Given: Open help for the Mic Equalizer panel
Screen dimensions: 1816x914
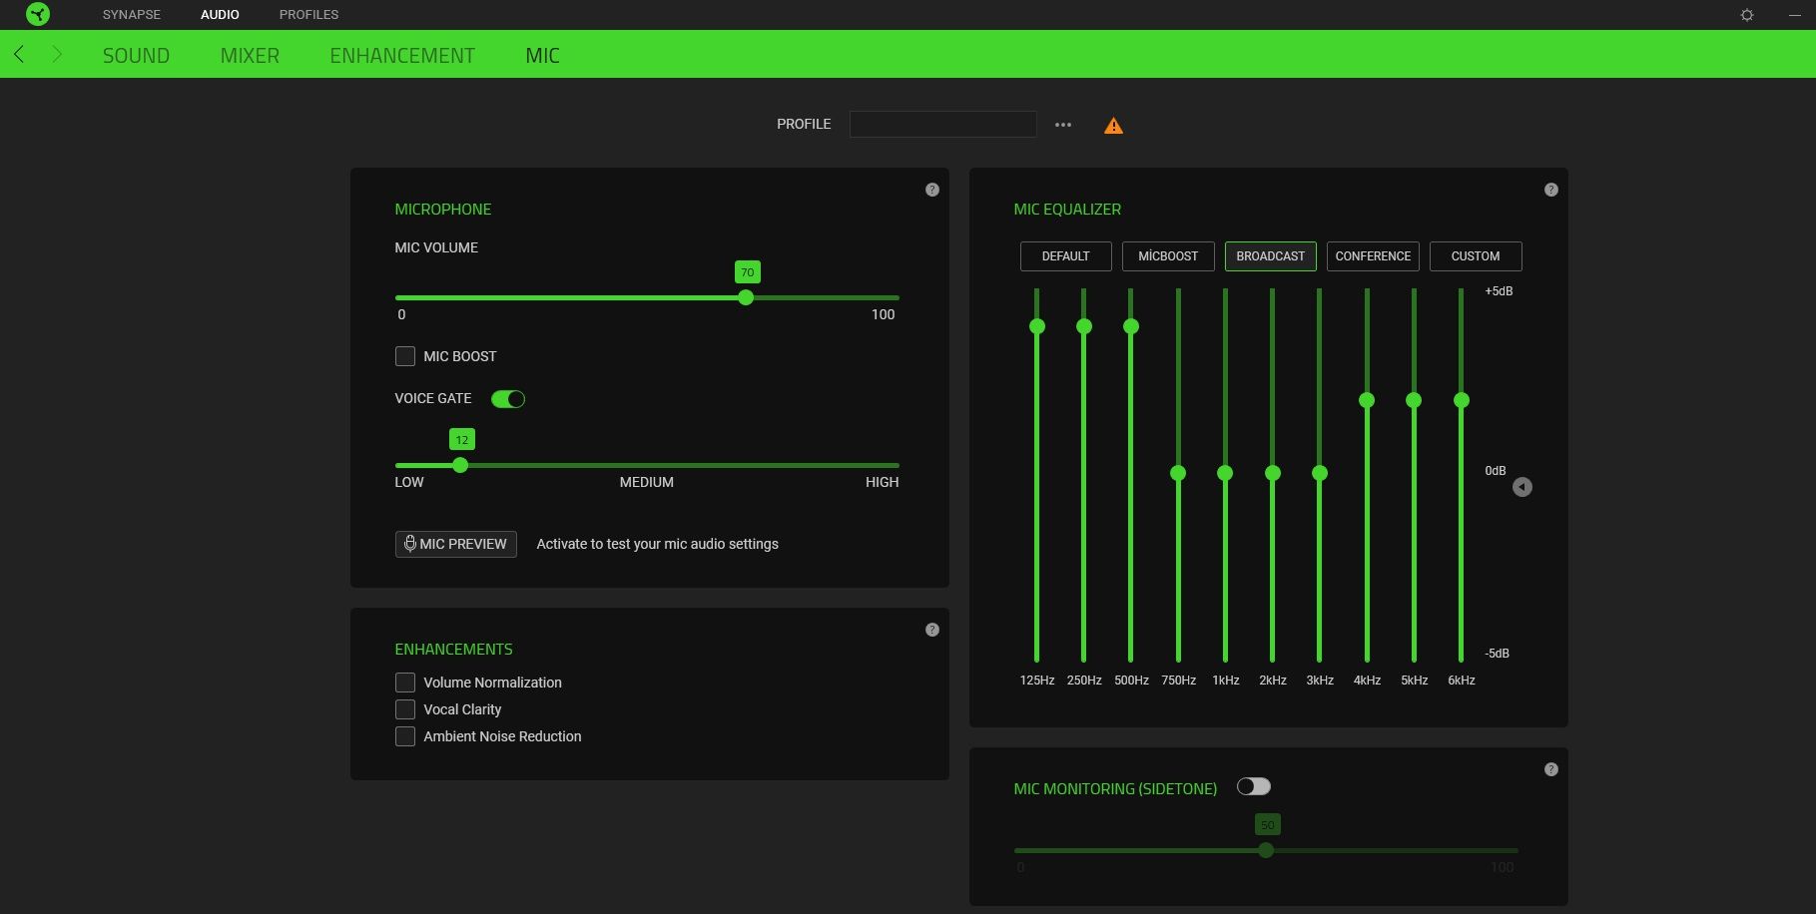Looking at the screenshot, I should click(1551, 190).
